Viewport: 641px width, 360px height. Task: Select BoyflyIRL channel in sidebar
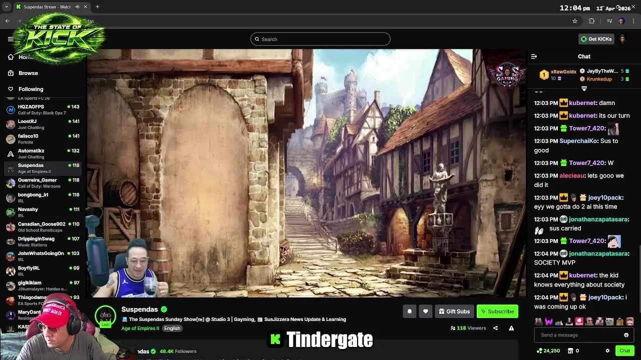43,271
